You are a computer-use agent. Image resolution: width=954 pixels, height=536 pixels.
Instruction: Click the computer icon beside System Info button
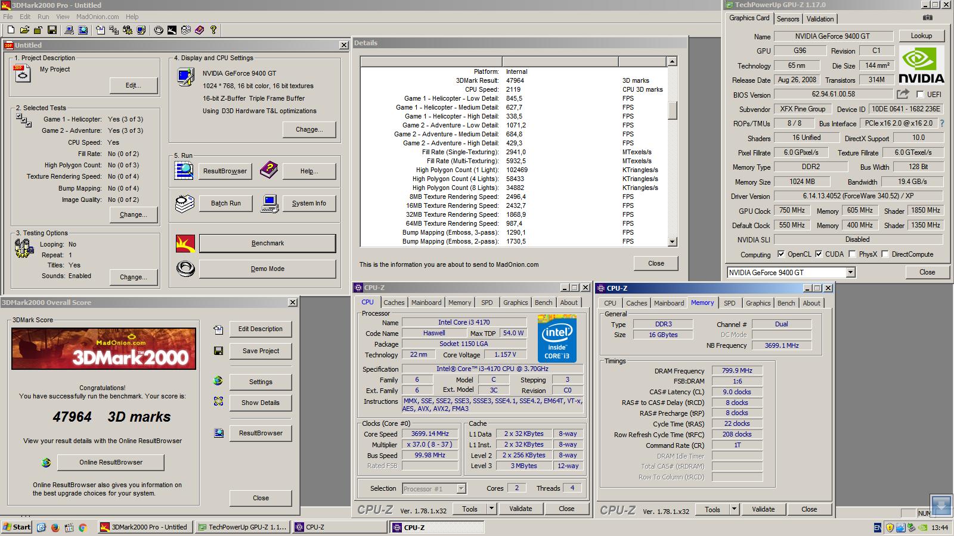click(x=270, y=204)
